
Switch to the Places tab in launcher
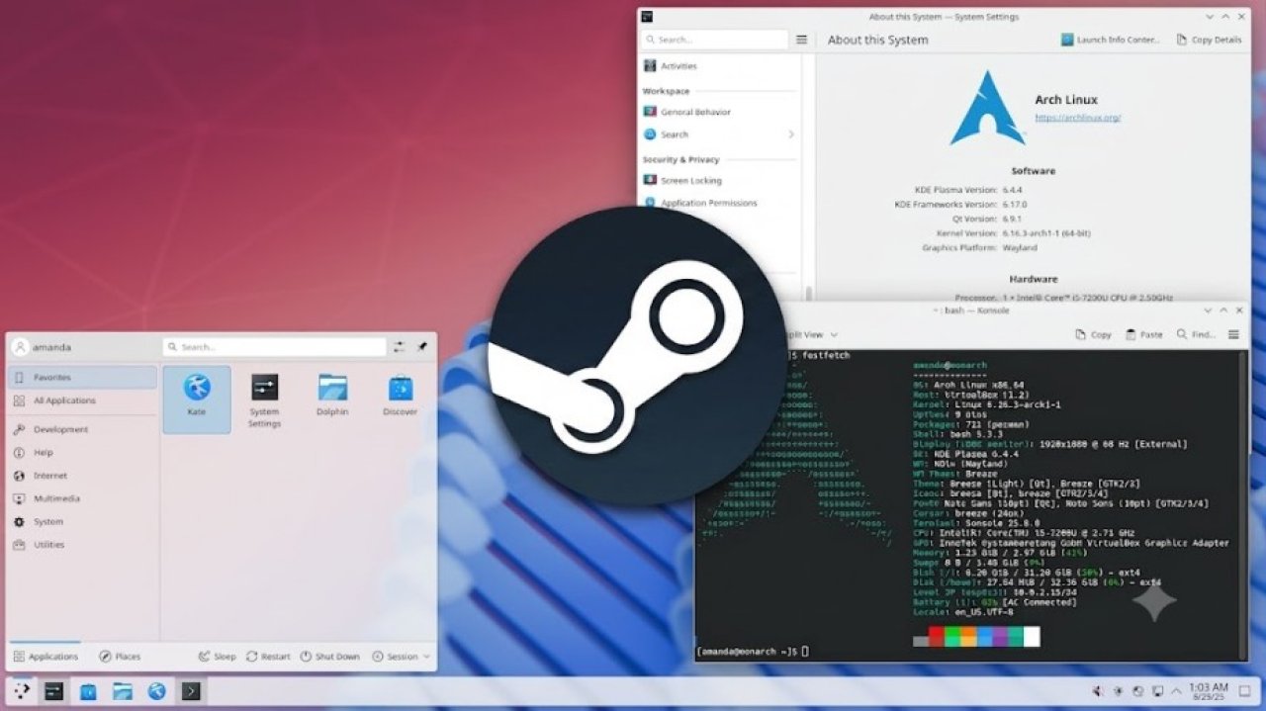tap(120, 657)
